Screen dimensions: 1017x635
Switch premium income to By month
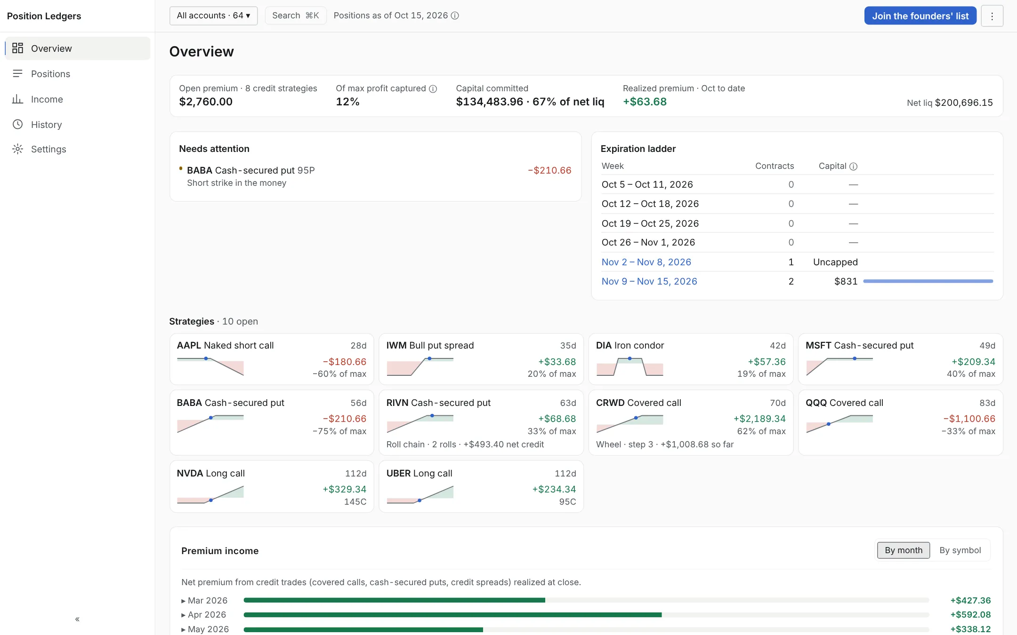point(903,550)
